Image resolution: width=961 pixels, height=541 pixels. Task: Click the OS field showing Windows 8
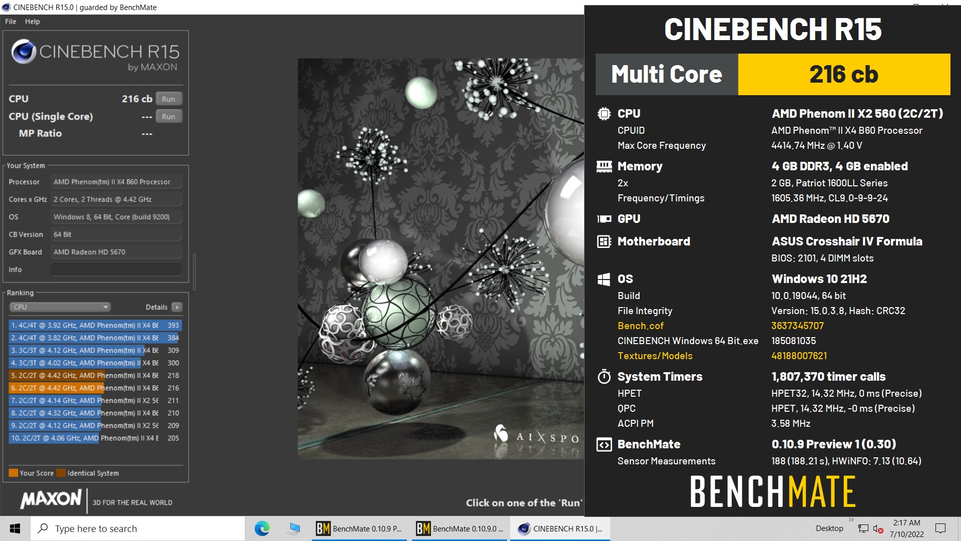[x=116, y=217]
